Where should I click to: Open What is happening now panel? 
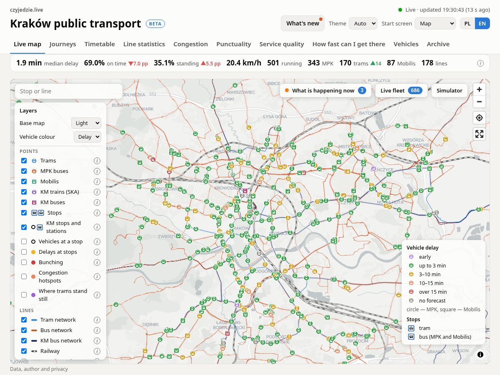click(x=325, y=90)
